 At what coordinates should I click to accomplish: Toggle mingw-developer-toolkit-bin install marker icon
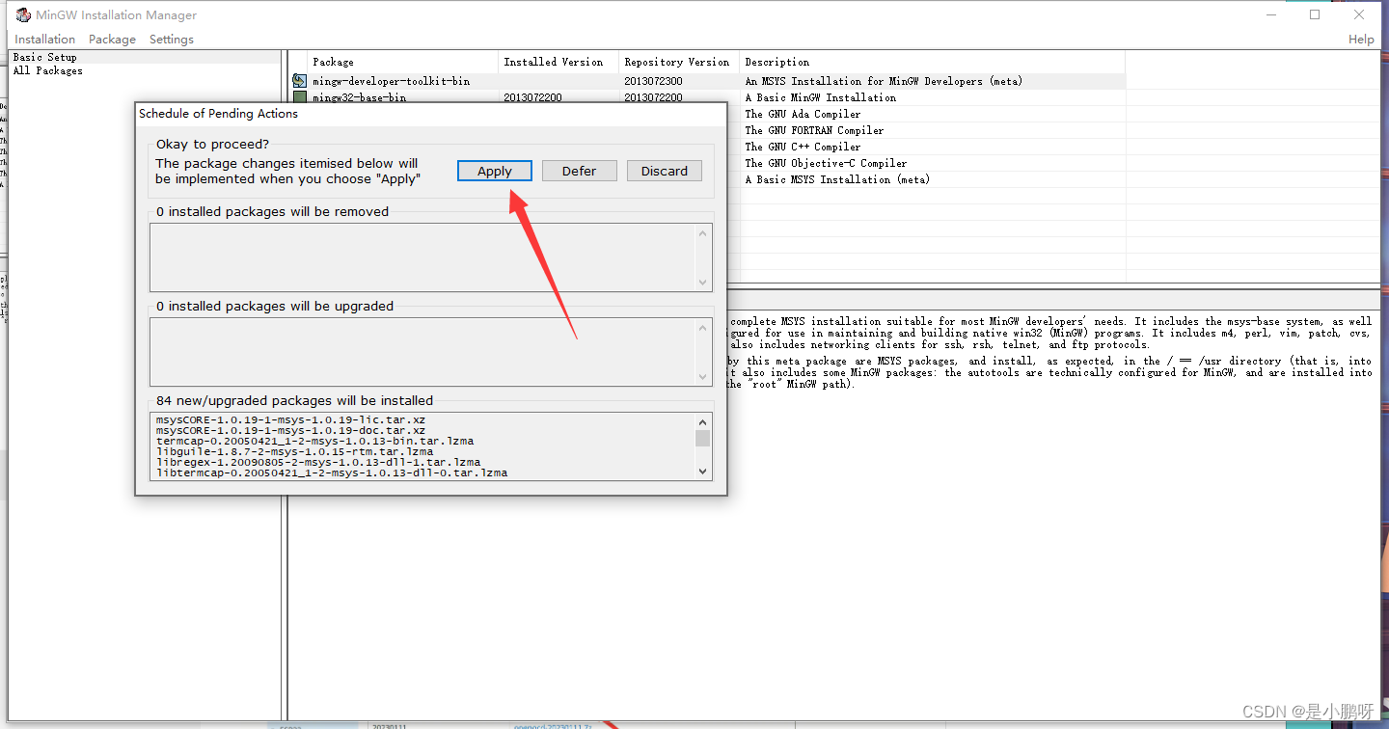(x=300, y=81)
